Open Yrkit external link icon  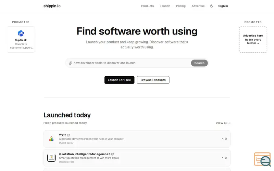pyautogui.click(x=68, y=135)
